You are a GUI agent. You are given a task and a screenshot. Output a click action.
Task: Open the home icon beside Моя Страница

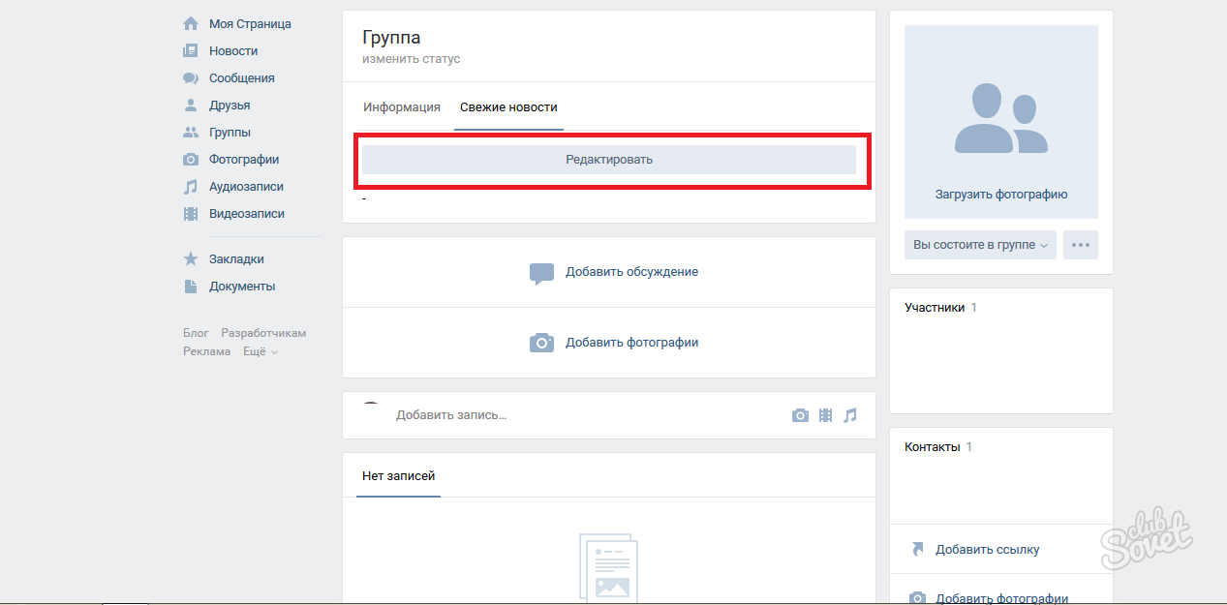(191, 24)
